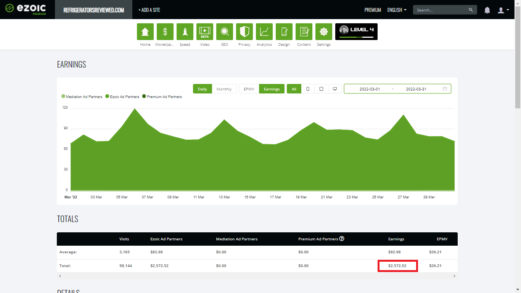
Task: Click the Ezoic Premium logo
Action: point(26,9)
